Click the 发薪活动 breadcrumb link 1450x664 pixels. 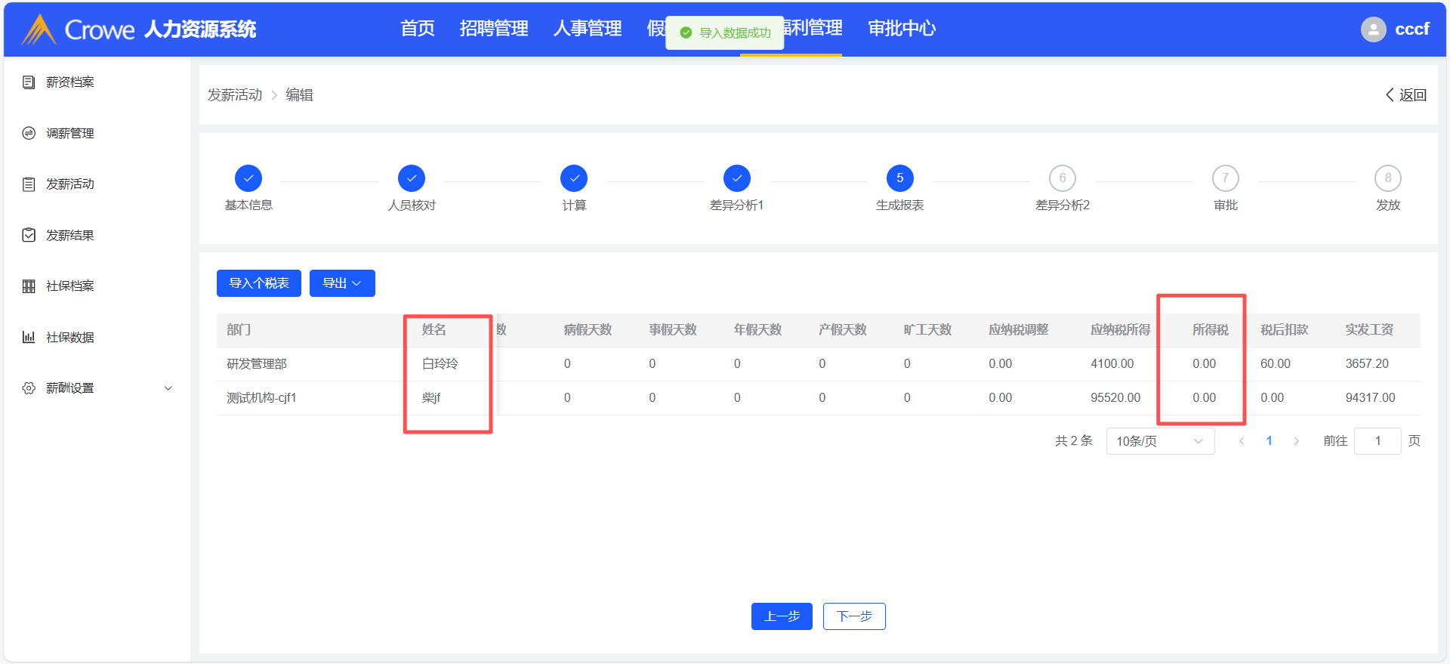coord(235,95)
